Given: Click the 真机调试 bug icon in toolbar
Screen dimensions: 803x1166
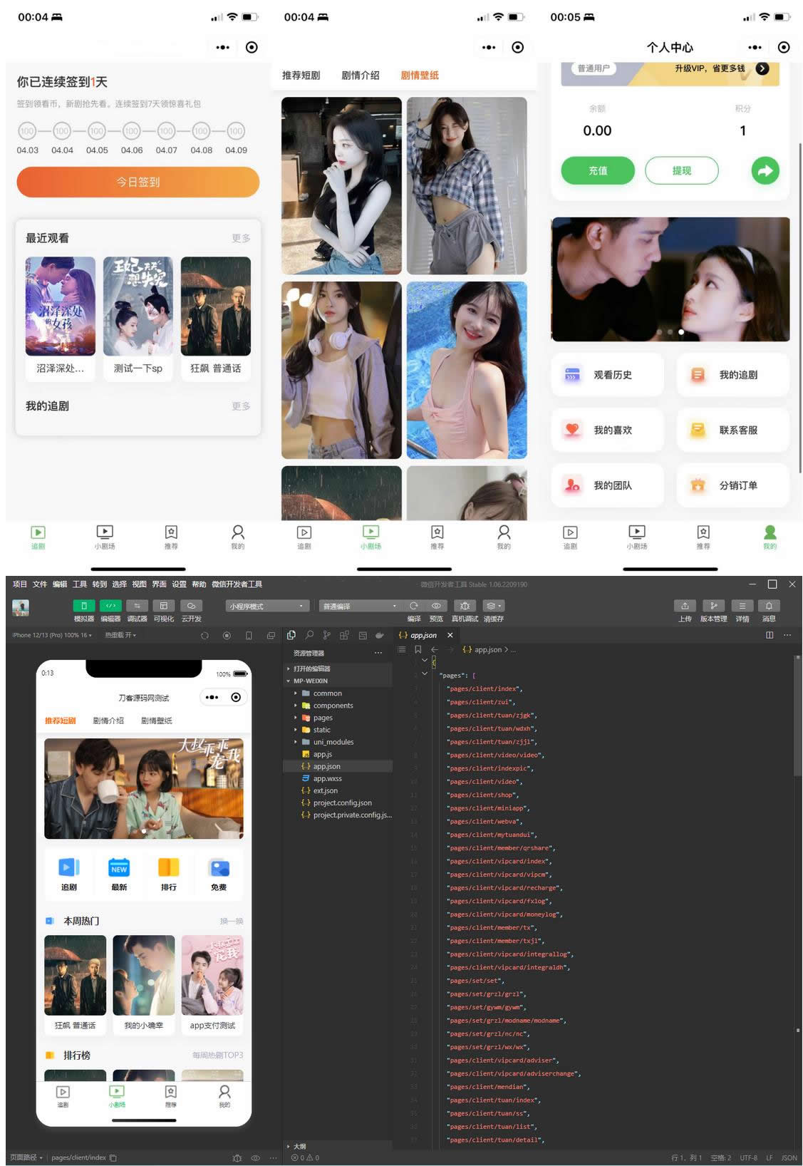Looking at the screenshot, I should coord(464,606).
